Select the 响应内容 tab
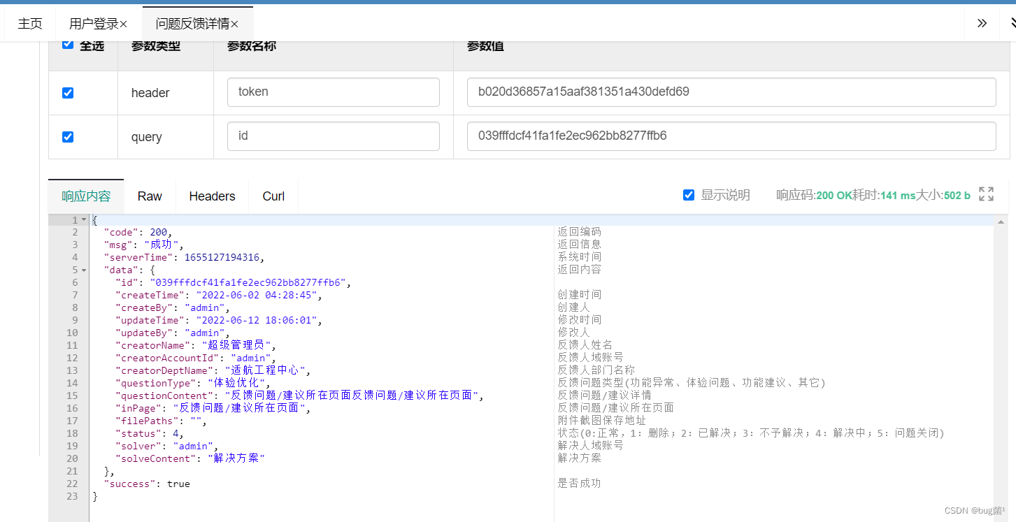The width and height of the screenshot is (1016, 522). point(86,196)
